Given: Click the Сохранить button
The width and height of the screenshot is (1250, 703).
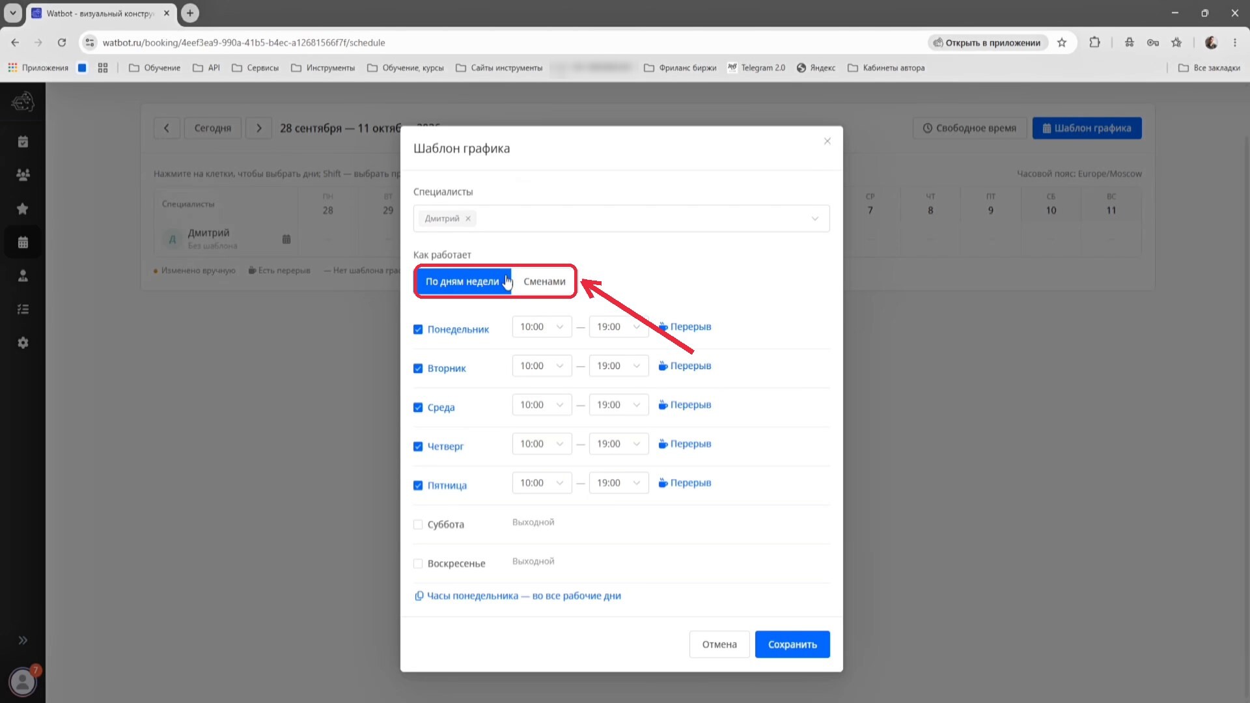Looking at the screenshot, I should click(x=792, y=644).
